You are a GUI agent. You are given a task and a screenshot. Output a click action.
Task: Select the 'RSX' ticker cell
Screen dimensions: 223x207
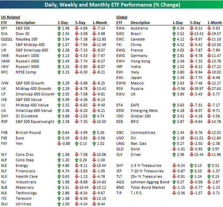[120, 88]
